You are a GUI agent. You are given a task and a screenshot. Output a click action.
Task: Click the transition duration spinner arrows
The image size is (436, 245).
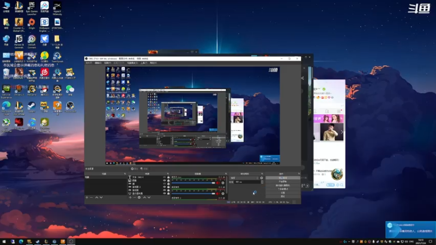tap(262, 182)
